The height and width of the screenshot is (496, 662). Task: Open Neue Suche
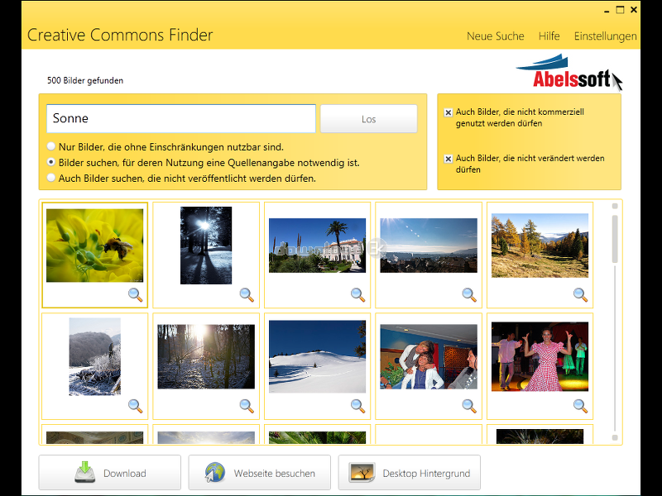coord(495,36)
